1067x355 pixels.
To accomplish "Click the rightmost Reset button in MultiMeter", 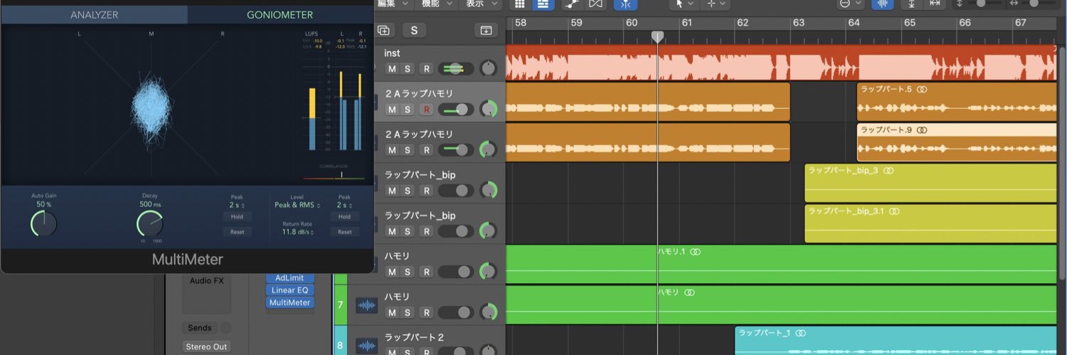I will [x=344, y=232].
